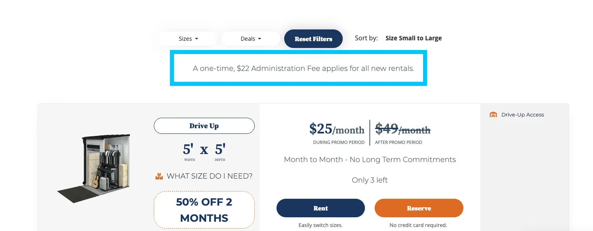593x231 pixels.
Task: Click the Sizes dropdown caret arrow
Action: point(197,39)
